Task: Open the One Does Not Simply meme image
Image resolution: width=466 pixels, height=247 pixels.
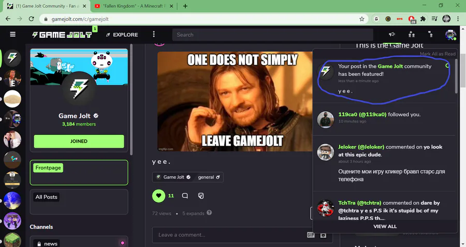Action: pyautogui.click(x=235, y=101)
